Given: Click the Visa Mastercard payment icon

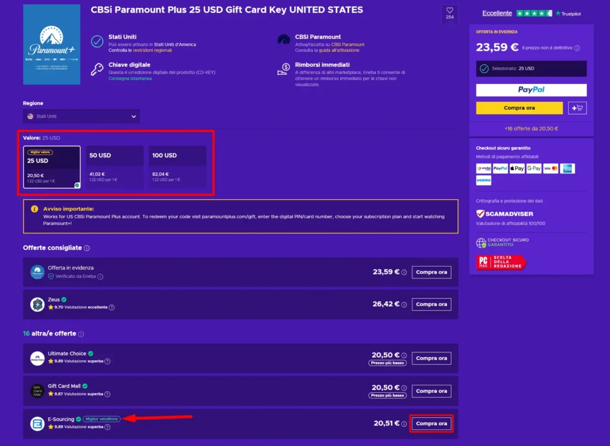Looking at the screenshot, I should (550, 168).
